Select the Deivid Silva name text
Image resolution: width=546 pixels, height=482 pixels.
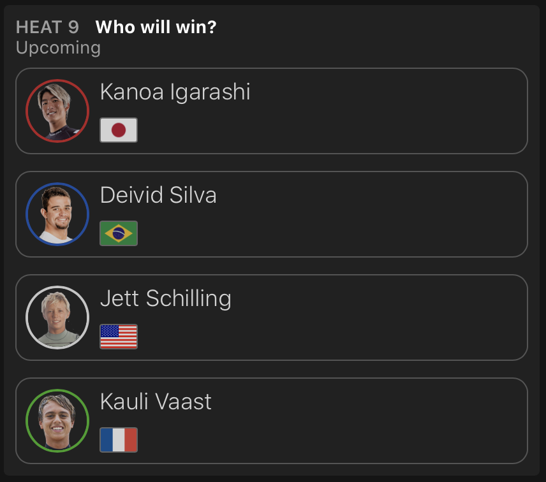tap(158, 195)
